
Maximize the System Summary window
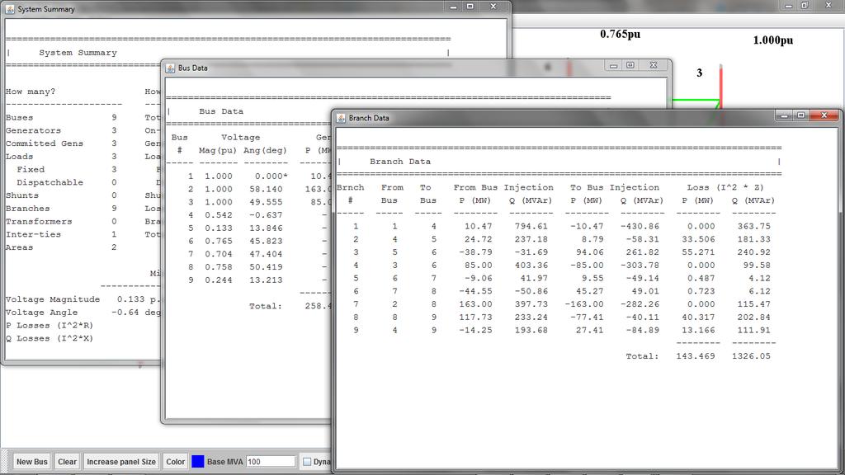(x=470, y=7)
